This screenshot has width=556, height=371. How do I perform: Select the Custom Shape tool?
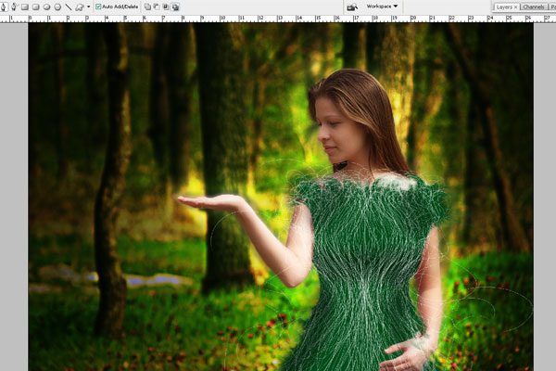79,6
